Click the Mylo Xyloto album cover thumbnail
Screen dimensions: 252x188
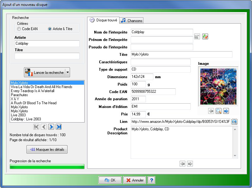tap(218, 87)
